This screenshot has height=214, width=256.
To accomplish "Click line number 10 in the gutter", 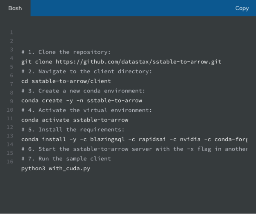I will [10, 110].
